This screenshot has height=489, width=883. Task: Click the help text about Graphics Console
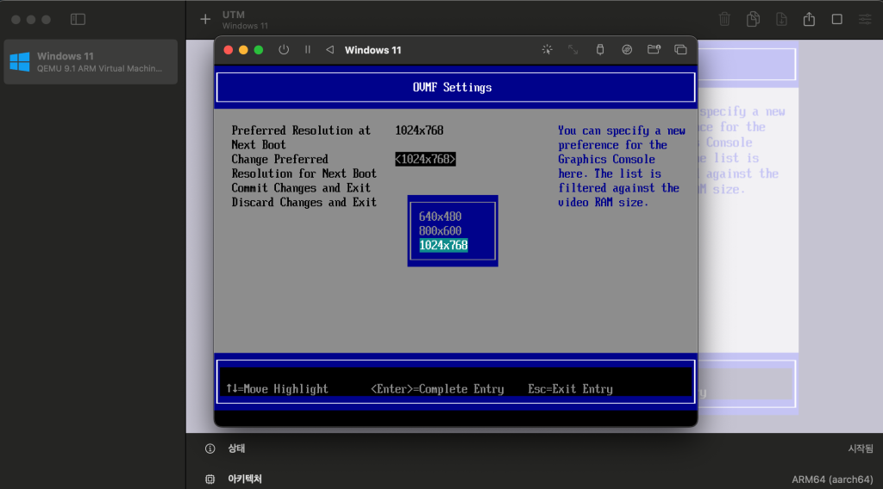click(x=621, y=166)
